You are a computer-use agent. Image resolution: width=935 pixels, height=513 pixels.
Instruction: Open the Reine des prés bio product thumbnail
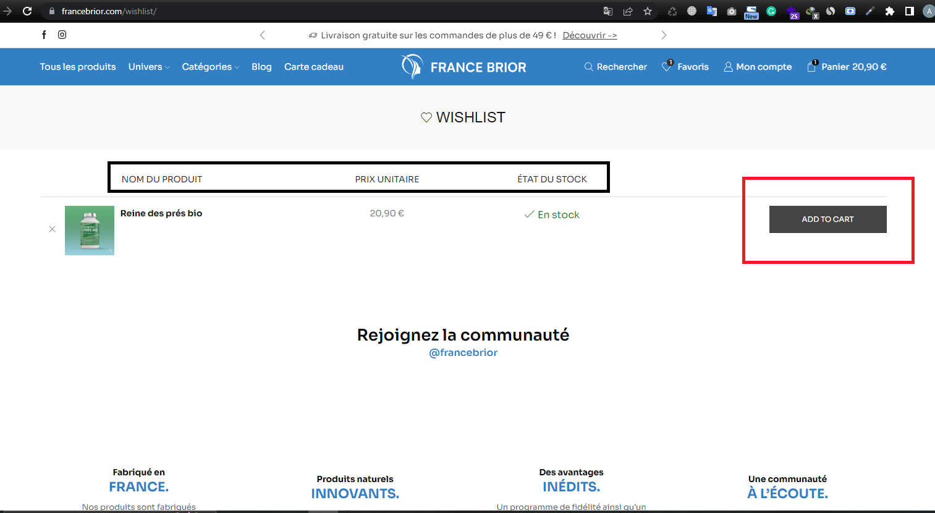click(90, 231)
